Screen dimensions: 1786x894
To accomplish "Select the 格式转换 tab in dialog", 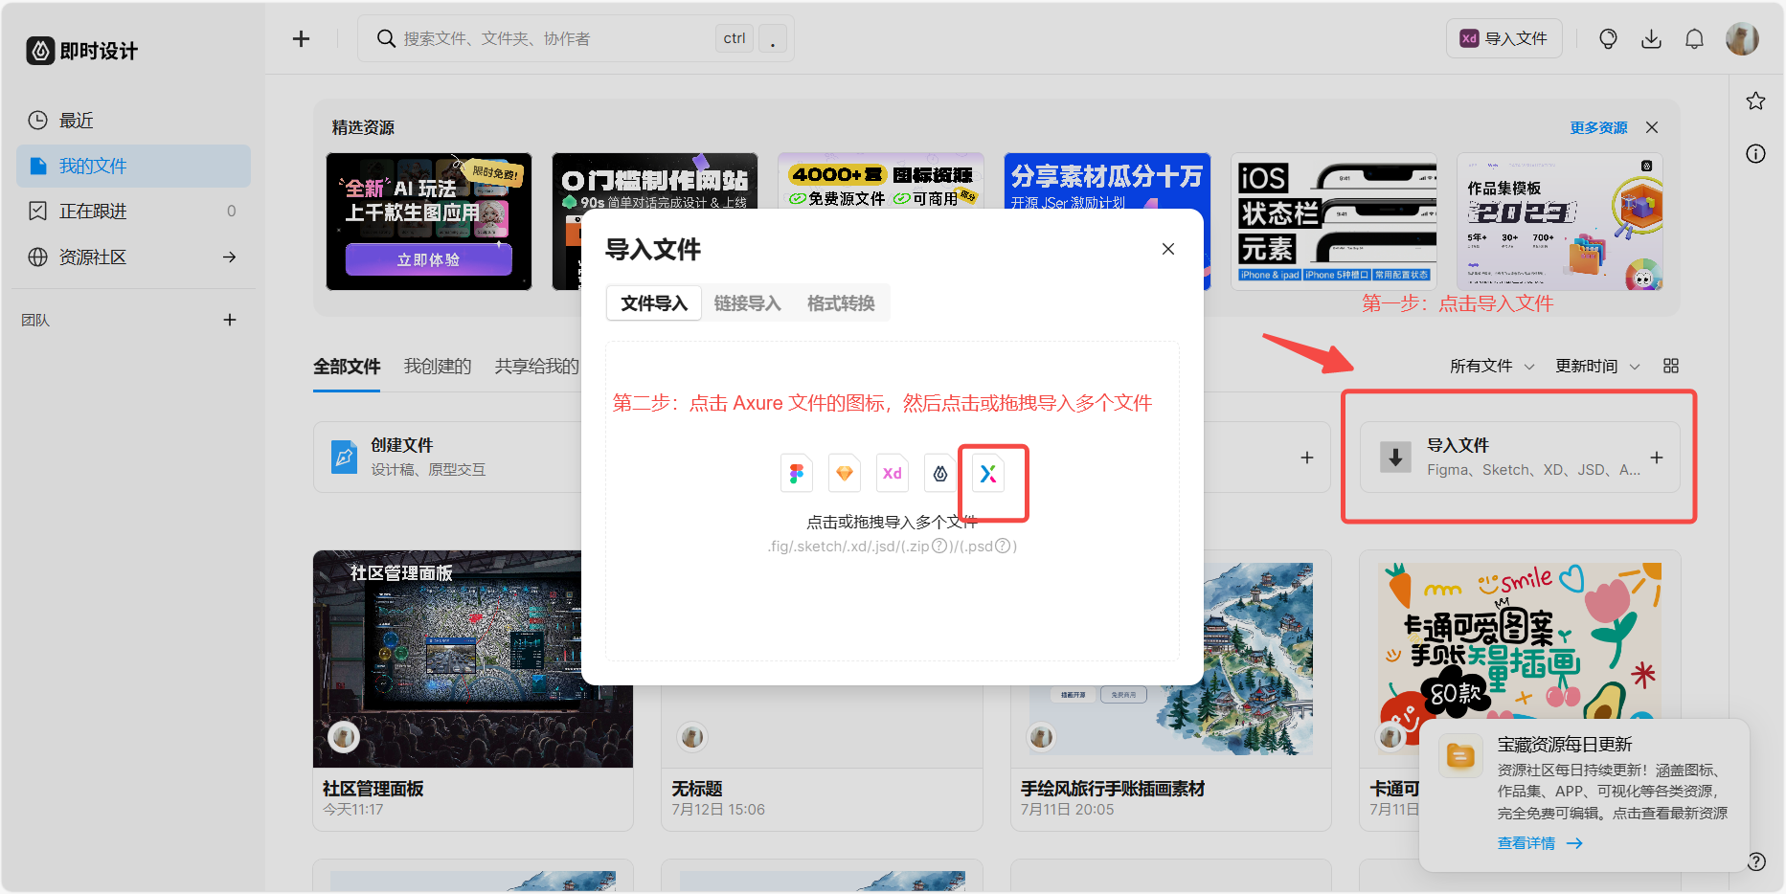I will click(841, 303).
